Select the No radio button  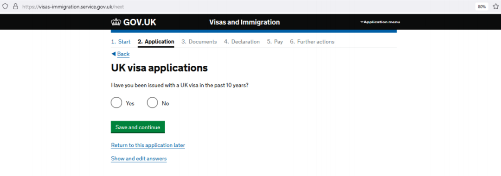[153, 103]
